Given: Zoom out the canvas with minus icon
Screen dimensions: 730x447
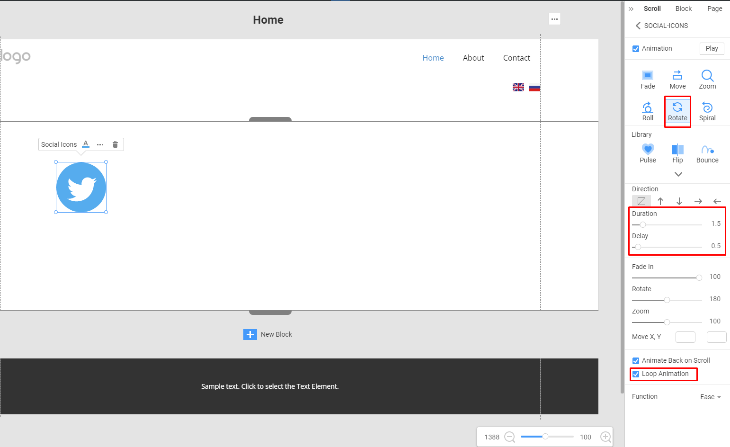Looking at the screenshot, I should tap(510, 437).
